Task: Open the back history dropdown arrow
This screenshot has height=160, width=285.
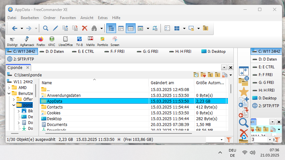Action: (22, 29)
